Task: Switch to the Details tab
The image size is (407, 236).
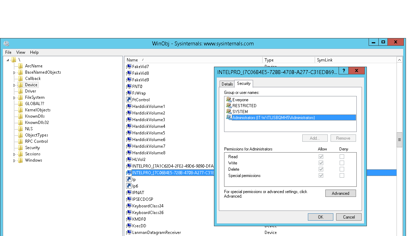Action: [x=227, y=84]
